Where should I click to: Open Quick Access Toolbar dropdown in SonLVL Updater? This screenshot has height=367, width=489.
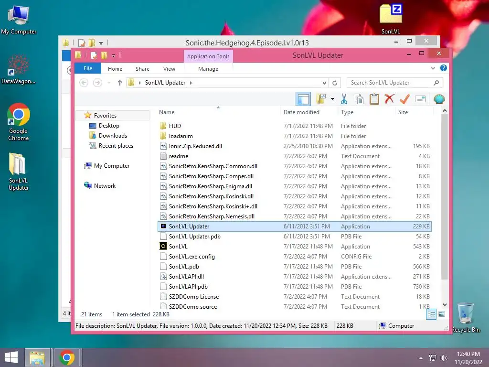[x=113, y=56]
